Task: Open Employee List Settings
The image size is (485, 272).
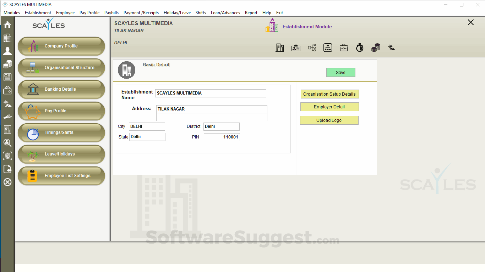Action: (x=61, y=176)
